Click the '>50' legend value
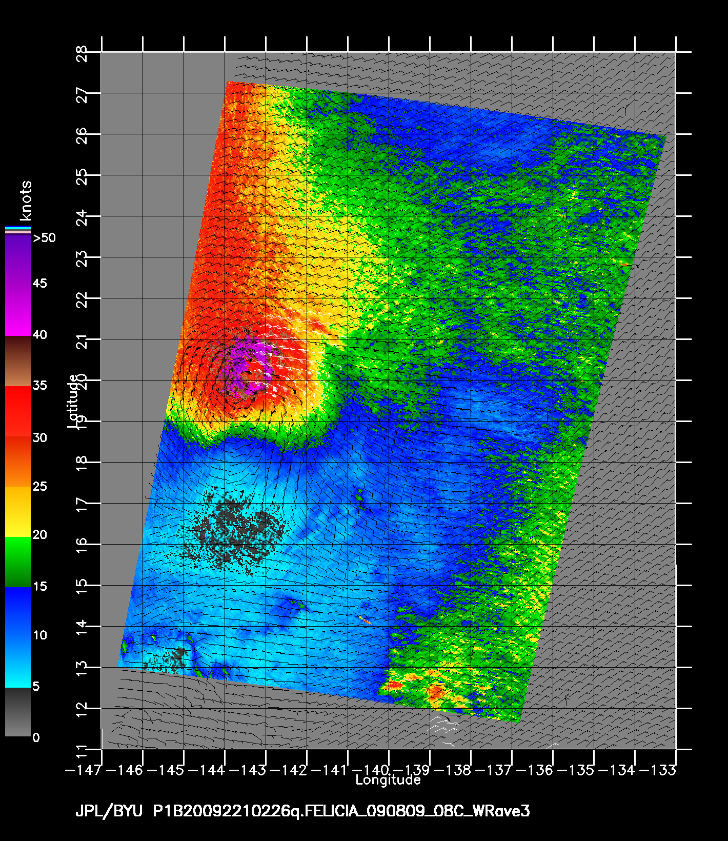The width and height of the screenshot is (728, 841). [44, 238]
